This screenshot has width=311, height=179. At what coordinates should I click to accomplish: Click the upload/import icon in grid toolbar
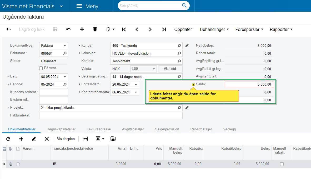pyautogui.click(x=113, y=139)
